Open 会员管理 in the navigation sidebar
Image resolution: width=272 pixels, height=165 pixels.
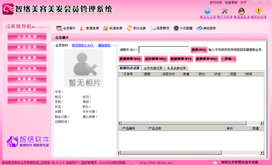point(27,37)
